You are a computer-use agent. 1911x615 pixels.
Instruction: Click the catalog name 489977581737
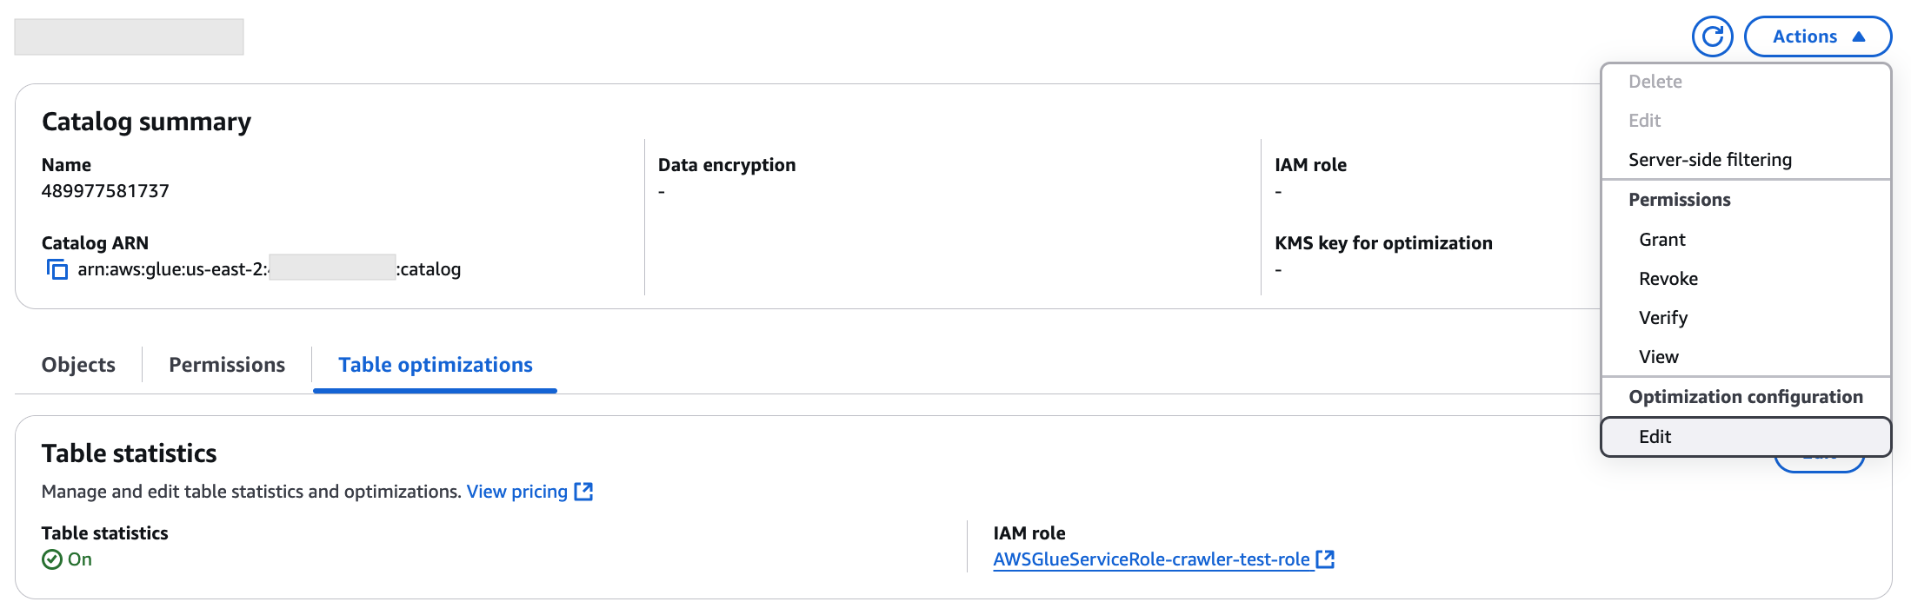(x=105, y=190)
